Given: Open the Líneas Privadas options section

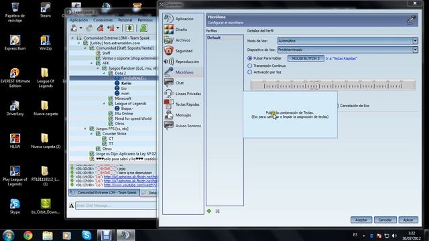Looking at the screenshot, I should tap(183, 94).
